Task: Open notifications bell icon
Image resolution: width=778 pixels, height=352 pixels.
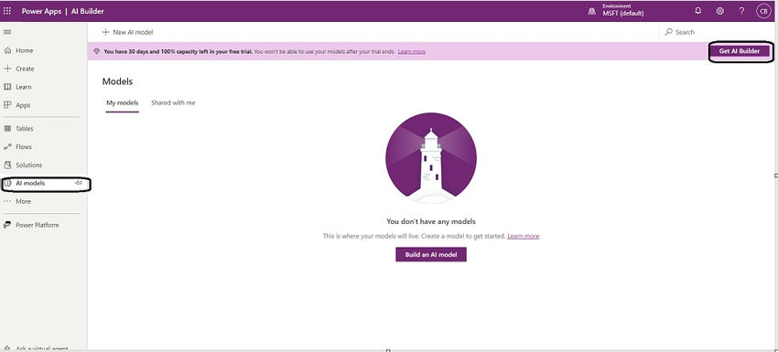Action: pyautogui.click(x=698, y=11)
